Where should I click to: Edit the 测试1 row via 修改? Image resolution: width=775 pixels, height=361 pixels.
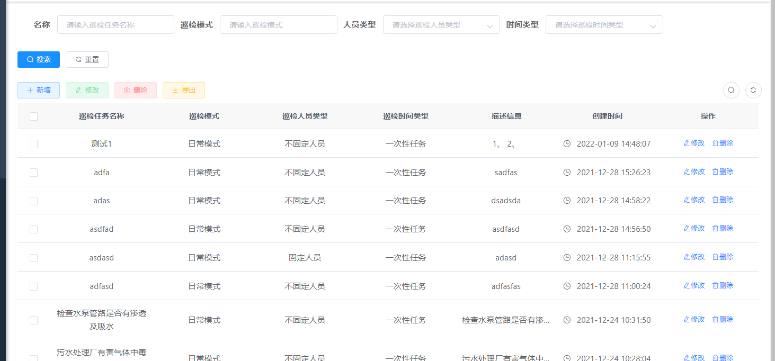click(x=694, y=143)
